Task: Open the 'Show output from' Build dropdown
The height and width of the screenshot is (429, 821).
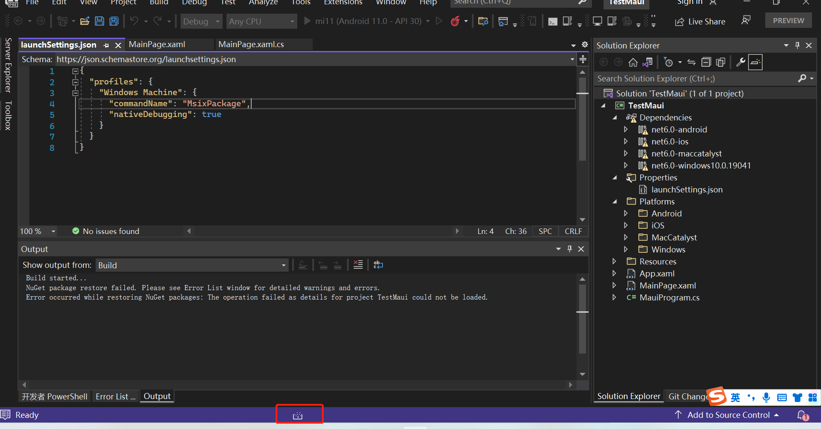Action: pyautogui.click(x=192, y=265)
